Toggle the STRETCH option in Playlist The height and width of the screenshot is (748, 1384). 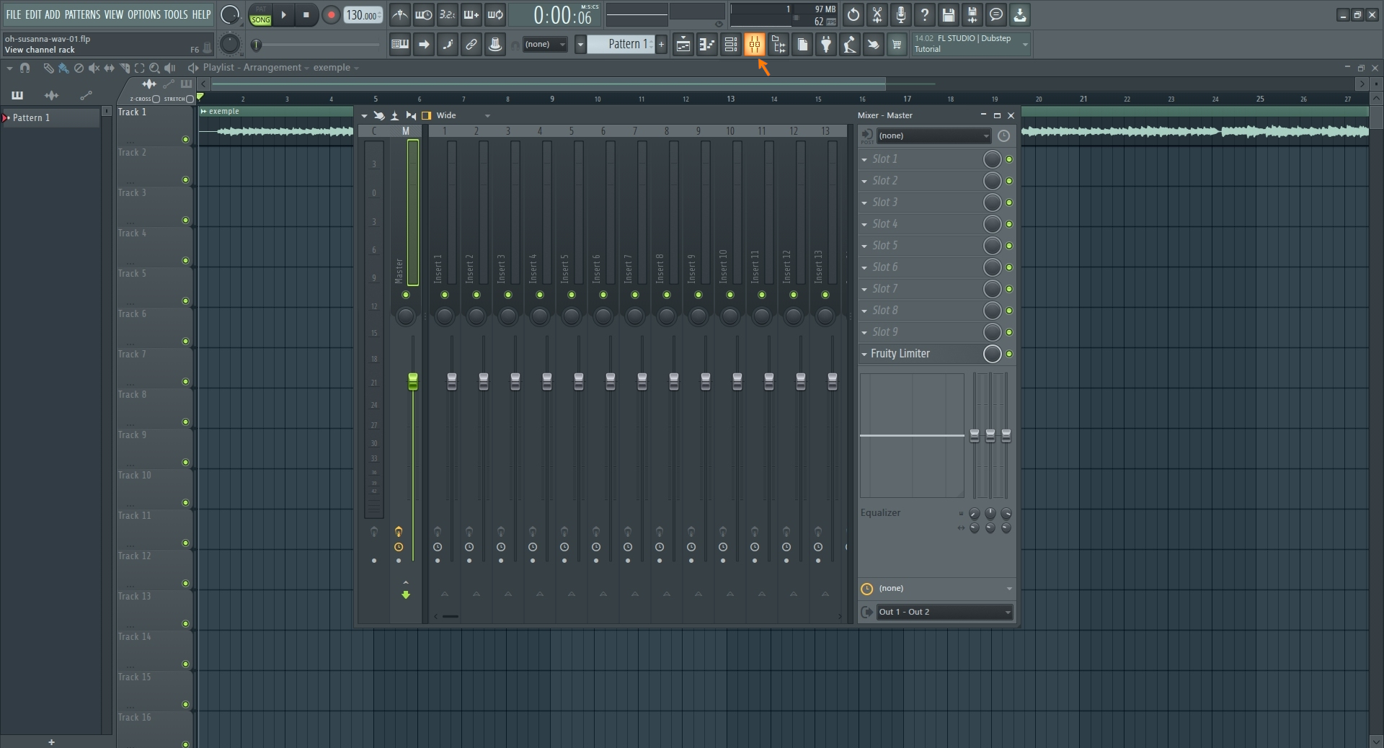pos(190,99)
